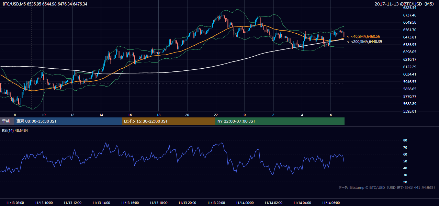Click the BTC/USD,M5 OHLC header text
The width and height of the screenshot is (439, 206).
pyautogui.click(x=45, y=4)
